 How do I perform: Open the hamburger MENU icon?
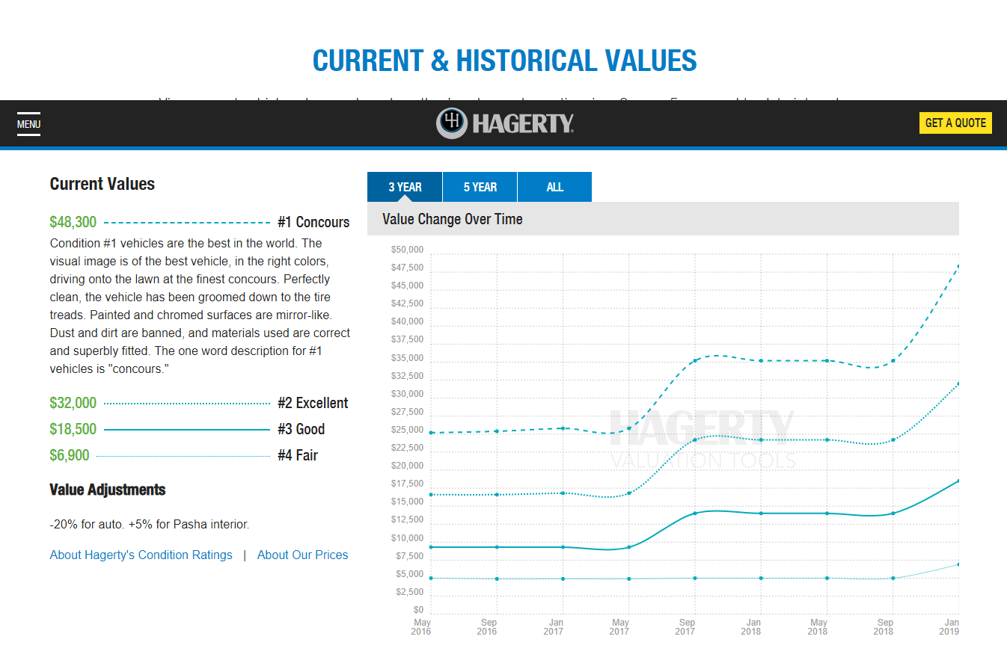coord(28,123)
